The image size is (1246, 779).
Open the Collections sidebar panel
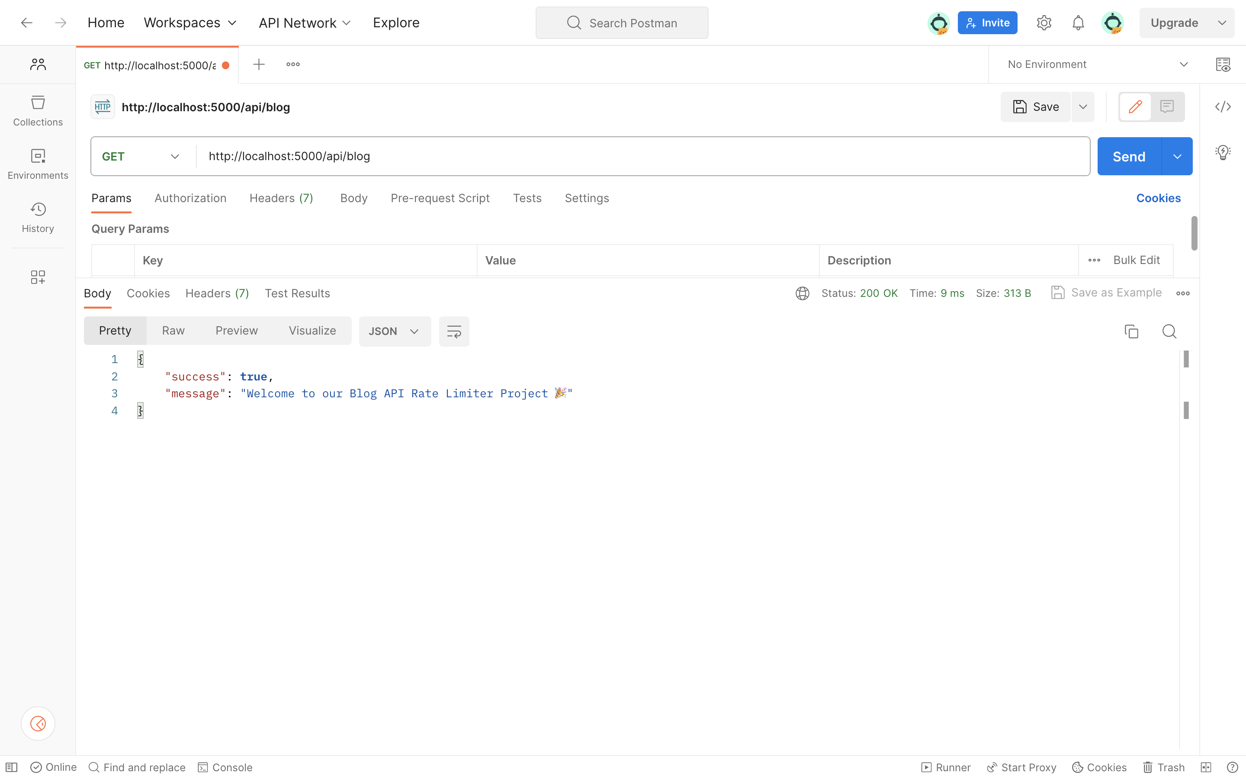tap(38, 111)
